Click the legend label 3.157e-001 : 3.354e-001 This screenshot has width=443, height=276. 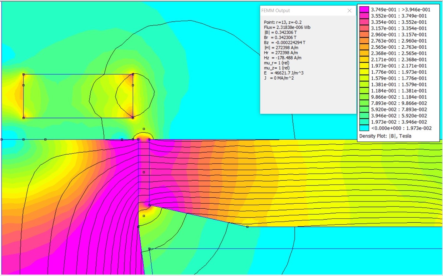(399, 28)
